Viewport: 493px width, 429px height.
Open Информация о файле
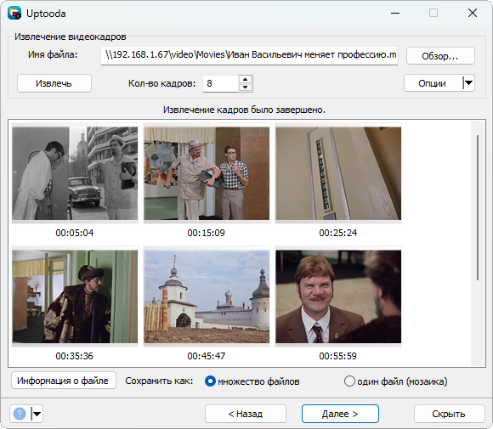[x=64, y=381]
